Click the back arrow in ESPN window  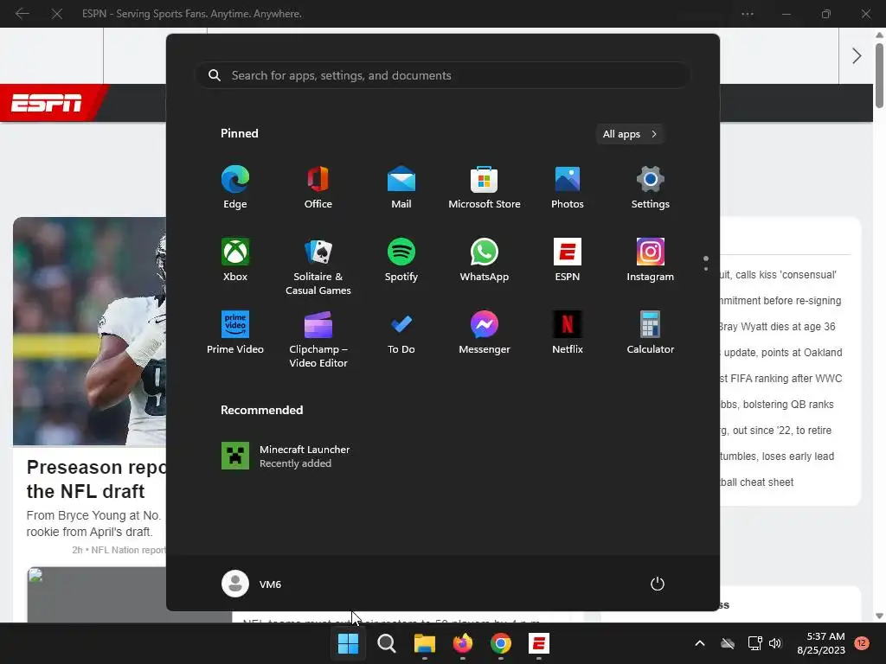(x=22, y=14)
